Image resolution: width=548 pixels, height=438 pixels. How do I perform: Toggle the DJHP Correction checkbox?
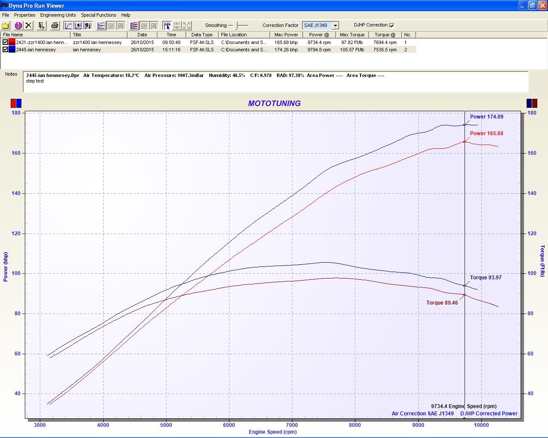[392, 26]
